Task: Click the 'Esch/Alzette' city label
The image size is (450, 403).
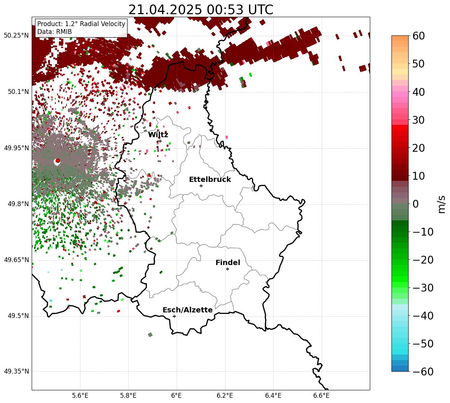Action: [188, 310]
